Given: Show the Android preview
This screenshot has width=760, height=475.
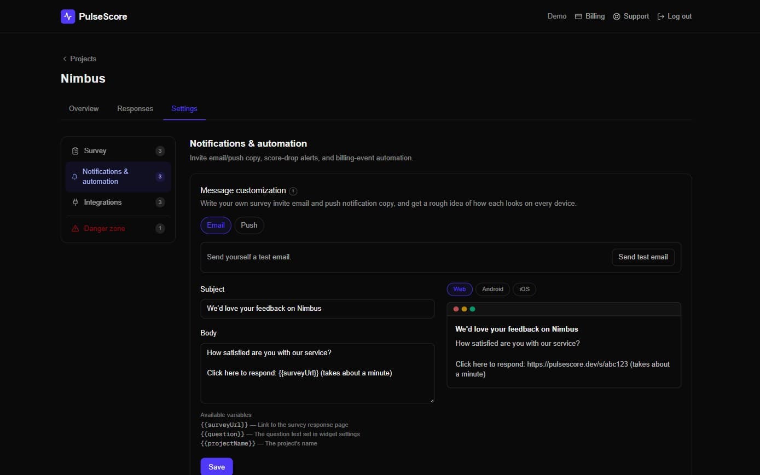Looking at the screenshot, I should pyautogui.click(x=492, y=289).
